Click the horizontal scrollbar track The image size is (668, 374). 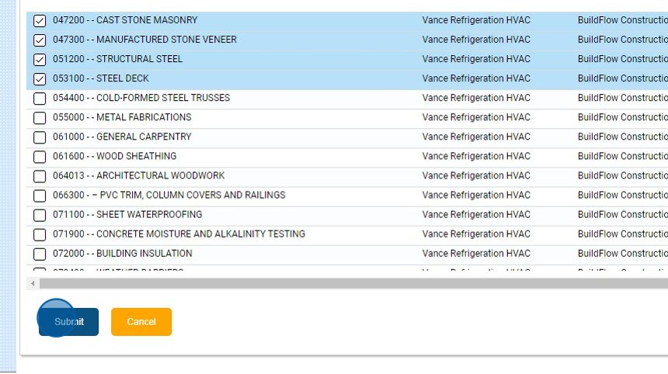pyautogui.click(x=350, y=284)
